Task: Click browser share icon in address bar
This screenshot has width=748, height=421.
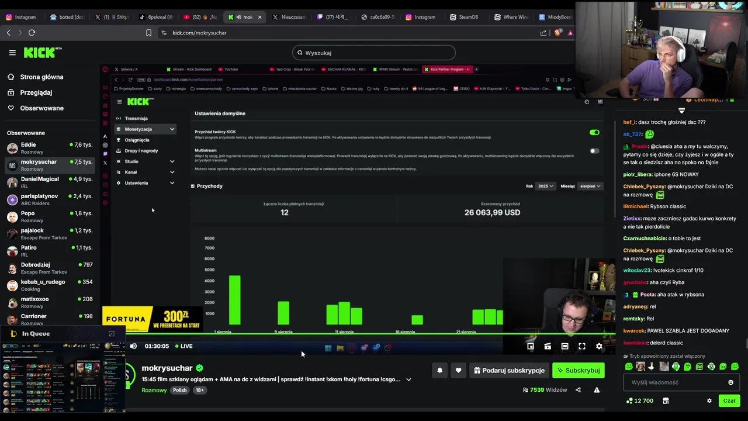Action: click(x=543, y=33)
